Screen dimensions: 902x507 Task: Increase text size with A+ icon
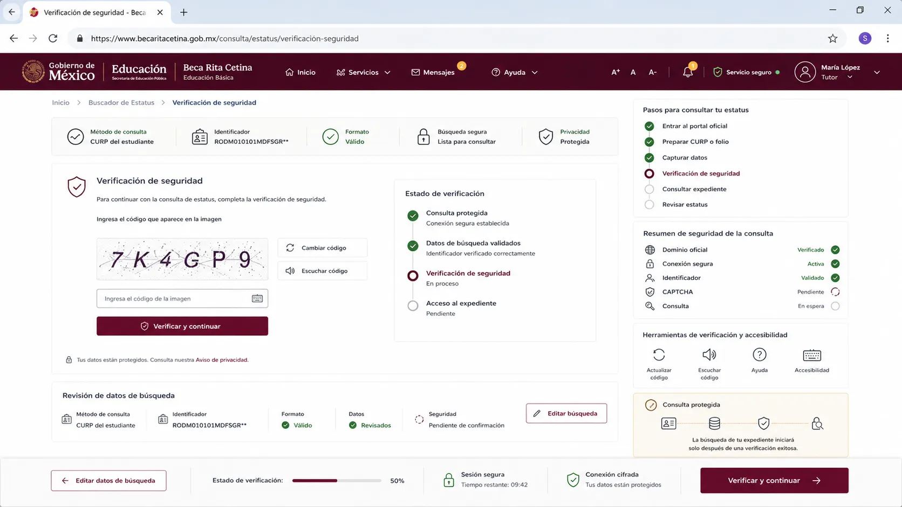(x=616, y=72)
